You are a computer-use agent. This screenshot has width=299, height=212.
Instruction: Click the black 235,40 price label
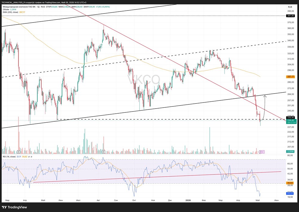(291, 118)
